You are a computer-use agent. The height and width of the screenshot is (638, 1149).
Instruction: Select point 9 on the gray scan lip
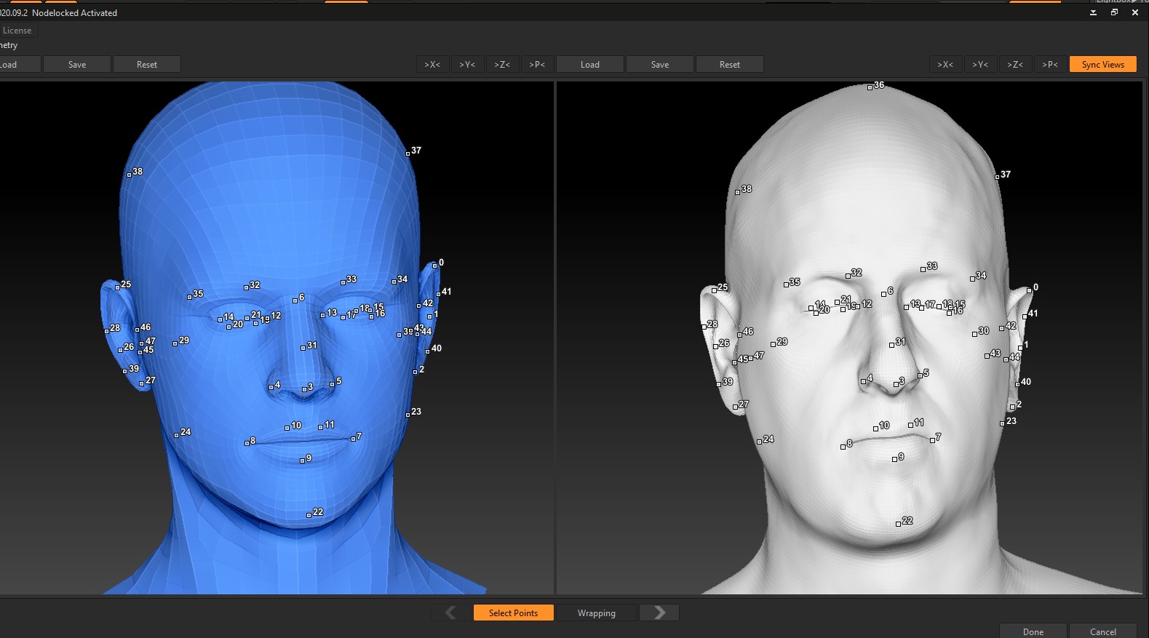(x=895, y=460)
